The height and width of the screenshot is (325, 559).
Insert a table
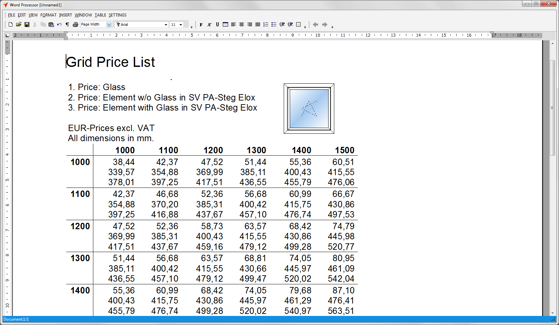(225, 24)
